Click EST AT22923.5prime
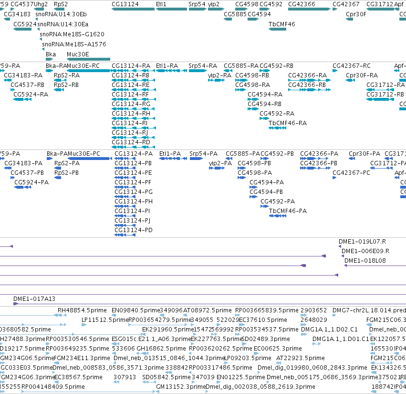 (x=301, y=358)
